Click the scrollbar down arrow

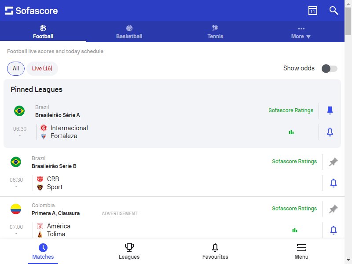click(348, 261)
